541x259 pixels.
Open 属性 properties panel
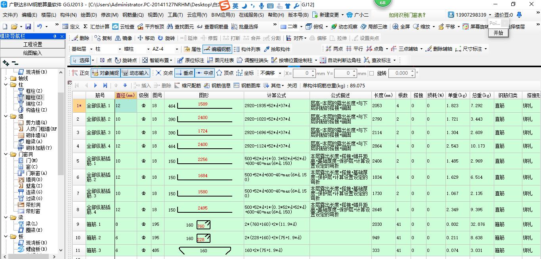(x=193, y=49)
